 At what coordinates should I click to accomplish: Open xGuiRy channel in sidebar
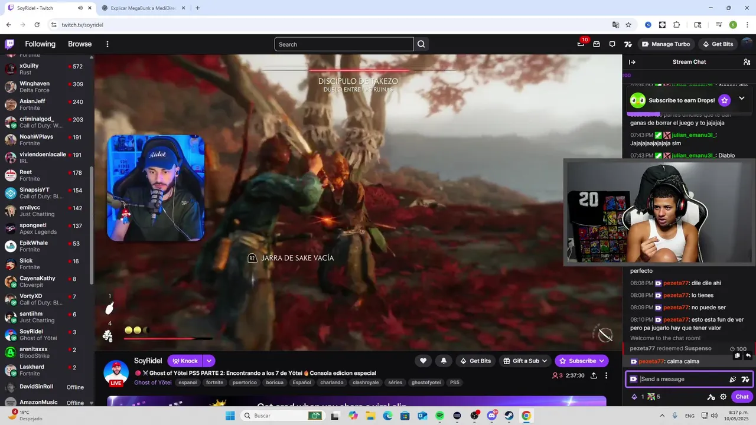point(46,69)
